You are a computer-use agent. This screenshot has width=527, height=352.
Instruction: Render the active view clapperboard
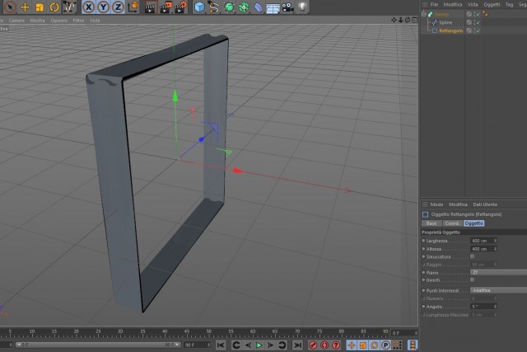point(150,7)
